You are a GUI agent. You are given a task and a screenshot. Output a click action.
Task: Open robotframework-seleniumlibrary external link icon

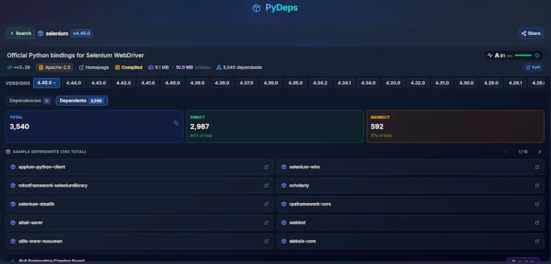pyautogui.click(x=267, y=186)
